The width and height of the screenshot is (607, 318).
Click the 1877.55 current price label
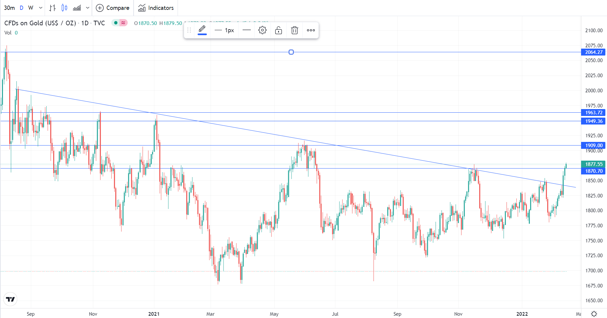[593, 164]
